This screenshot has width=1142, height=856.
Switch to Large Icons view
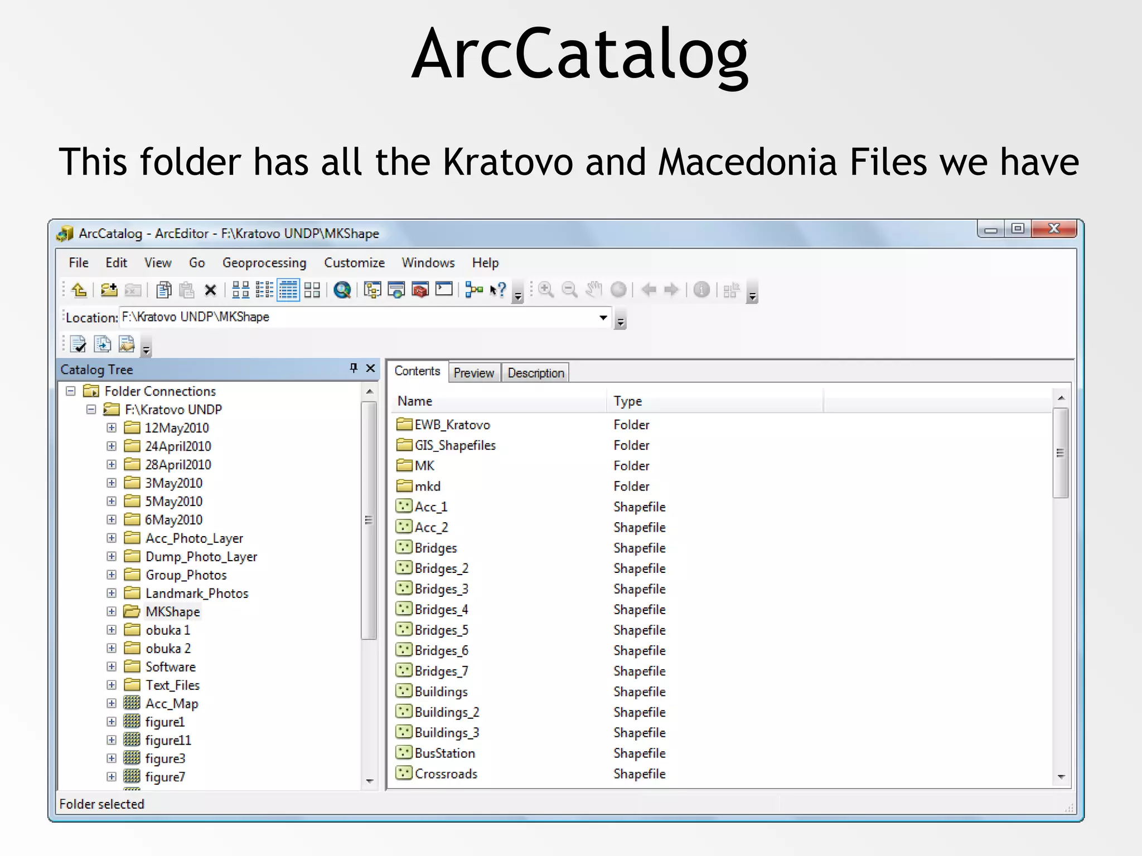(x=240, y=290)
